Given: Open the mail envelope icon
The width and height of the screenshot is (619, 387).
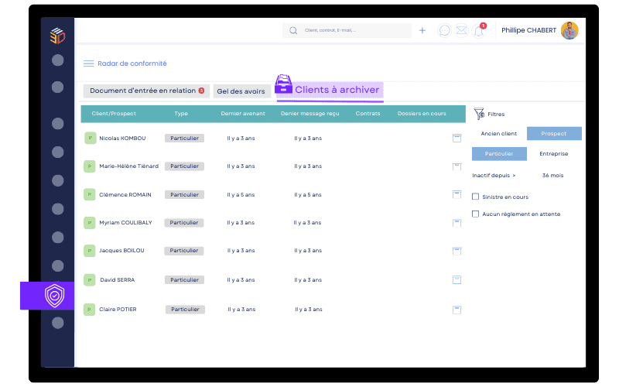Looking at the screenshot, I should [461, 30].
